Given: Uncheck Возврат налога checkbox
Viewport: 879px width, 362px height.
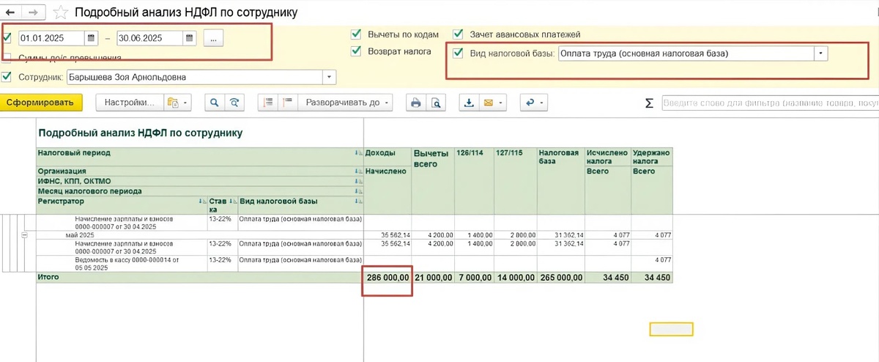Looking at the screenshot, I should [357, 51].
